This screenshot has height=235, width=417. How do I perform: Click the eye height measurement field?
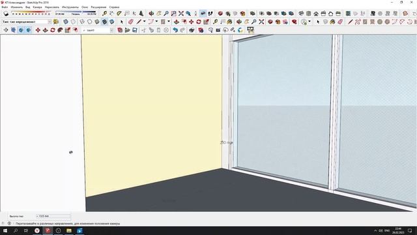point(53,216)
